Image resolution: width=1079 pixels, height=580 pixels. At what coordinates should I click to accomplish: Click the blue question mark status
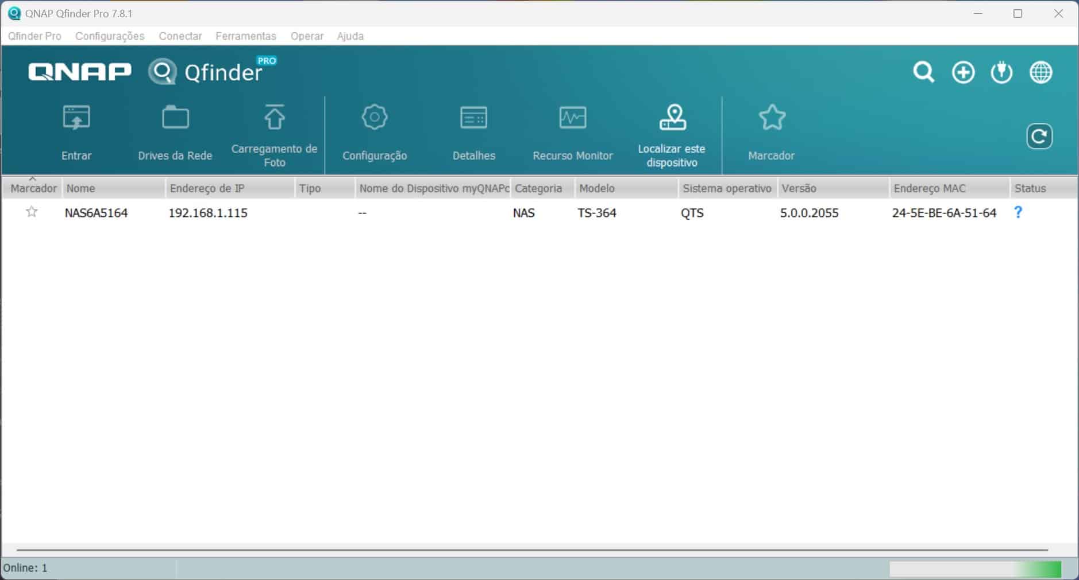tap(1018, 212)
